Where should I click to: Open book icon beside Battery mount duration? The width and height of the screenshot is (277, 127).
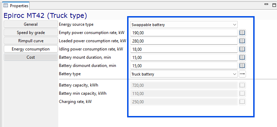point(243,58)
